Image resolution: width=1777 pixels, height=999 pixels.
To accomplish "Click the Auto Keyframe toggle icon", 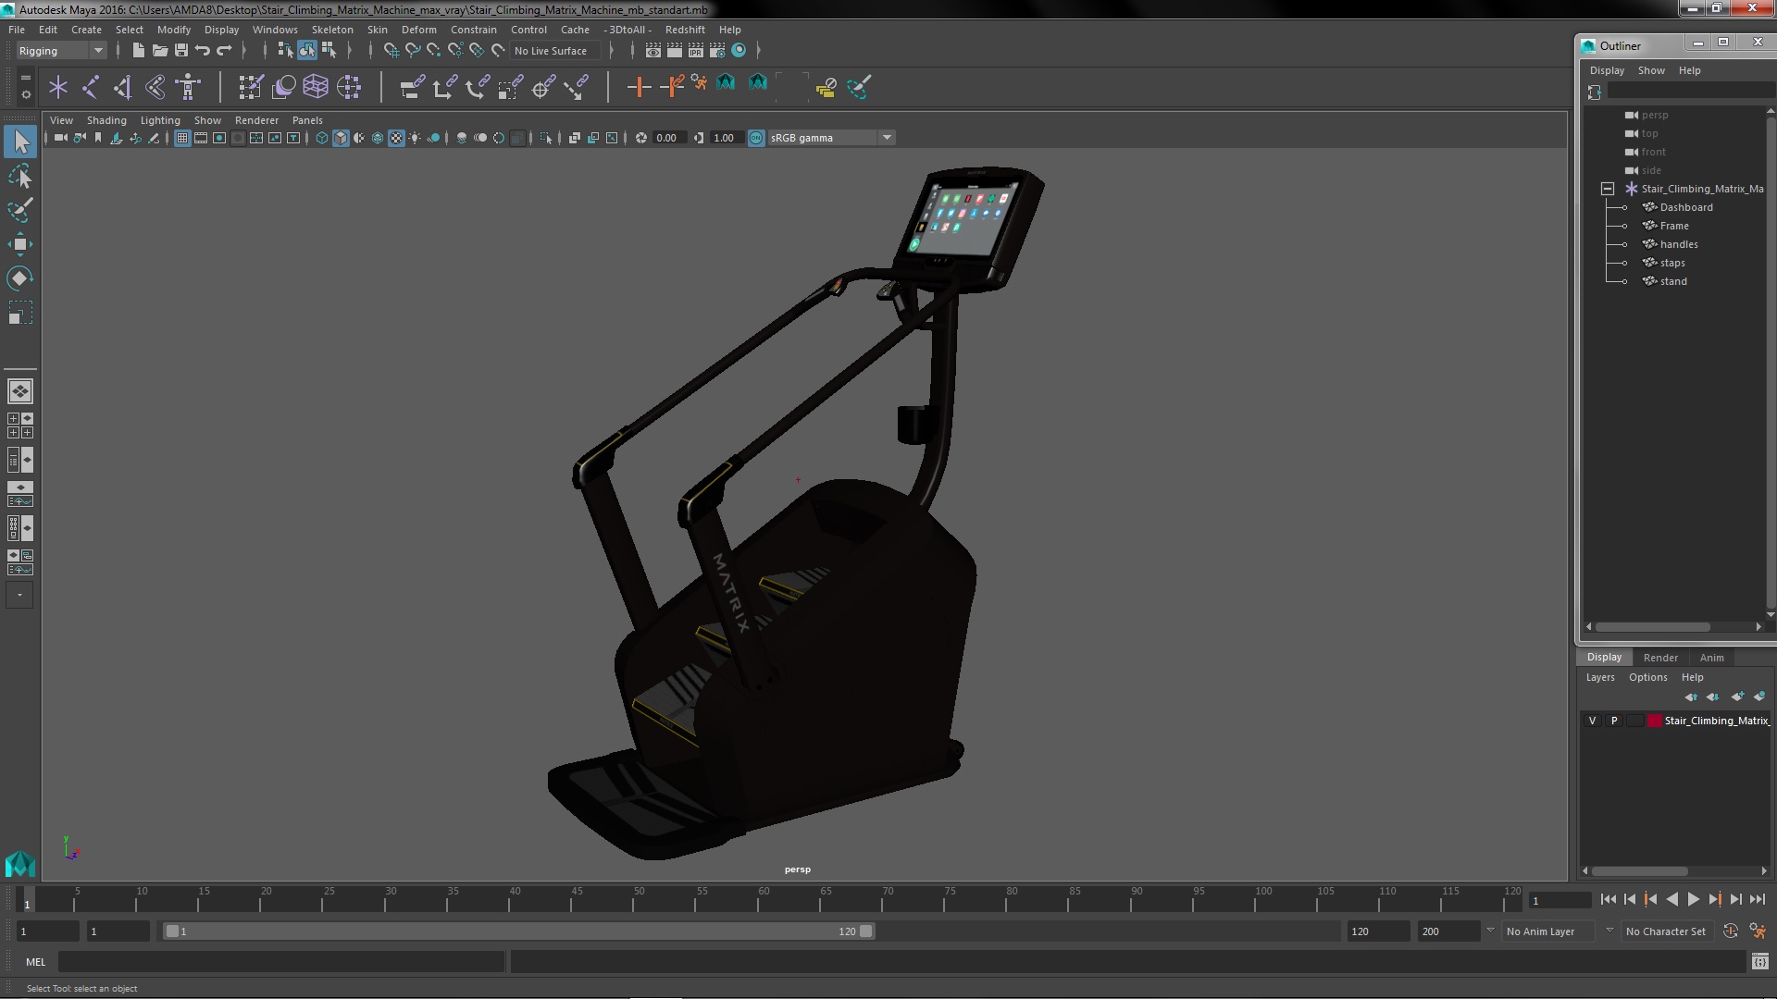I will [1731, 931].
